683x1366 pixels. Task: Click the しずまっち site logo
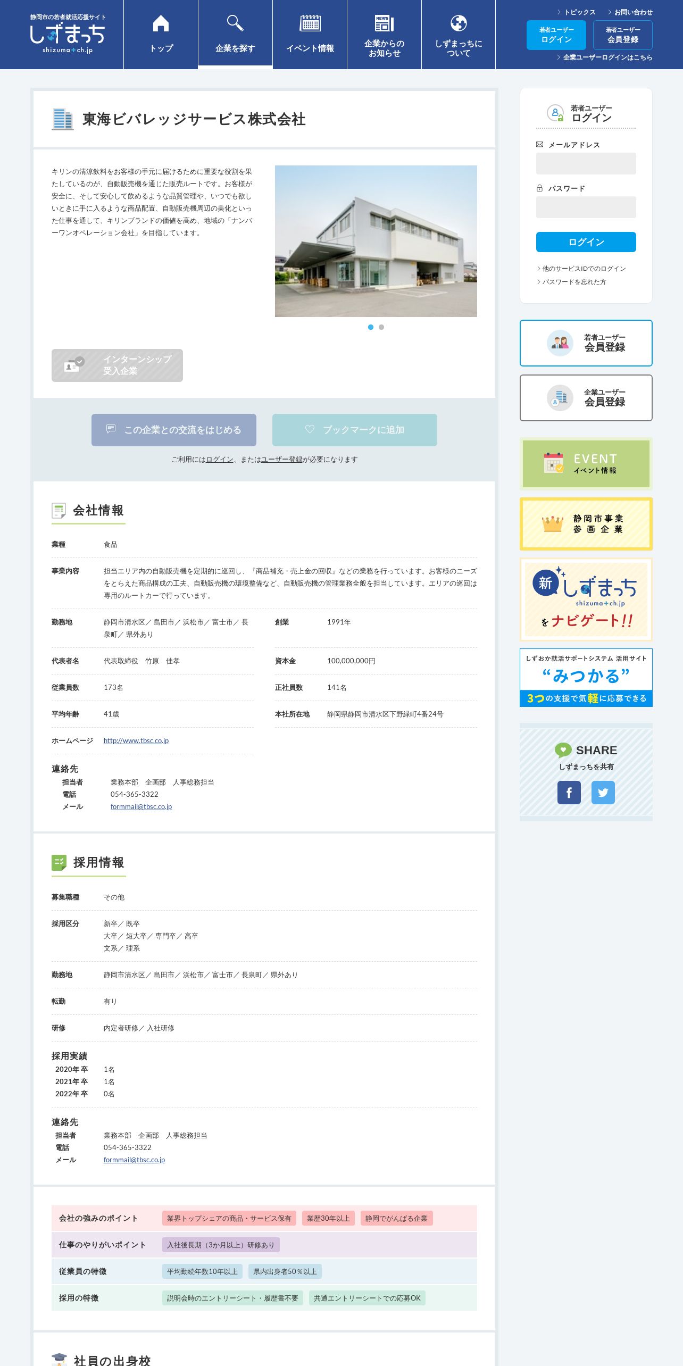pos(68,34)
